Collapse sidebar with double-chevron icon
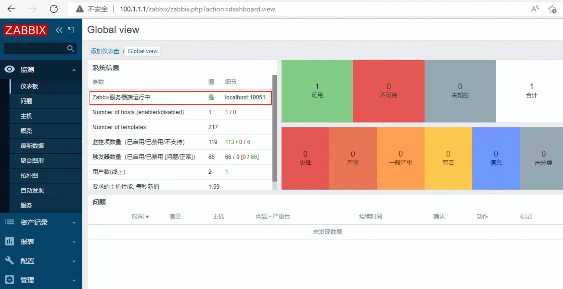The width and height of the screenshot is (563, 289). (59, 30)
